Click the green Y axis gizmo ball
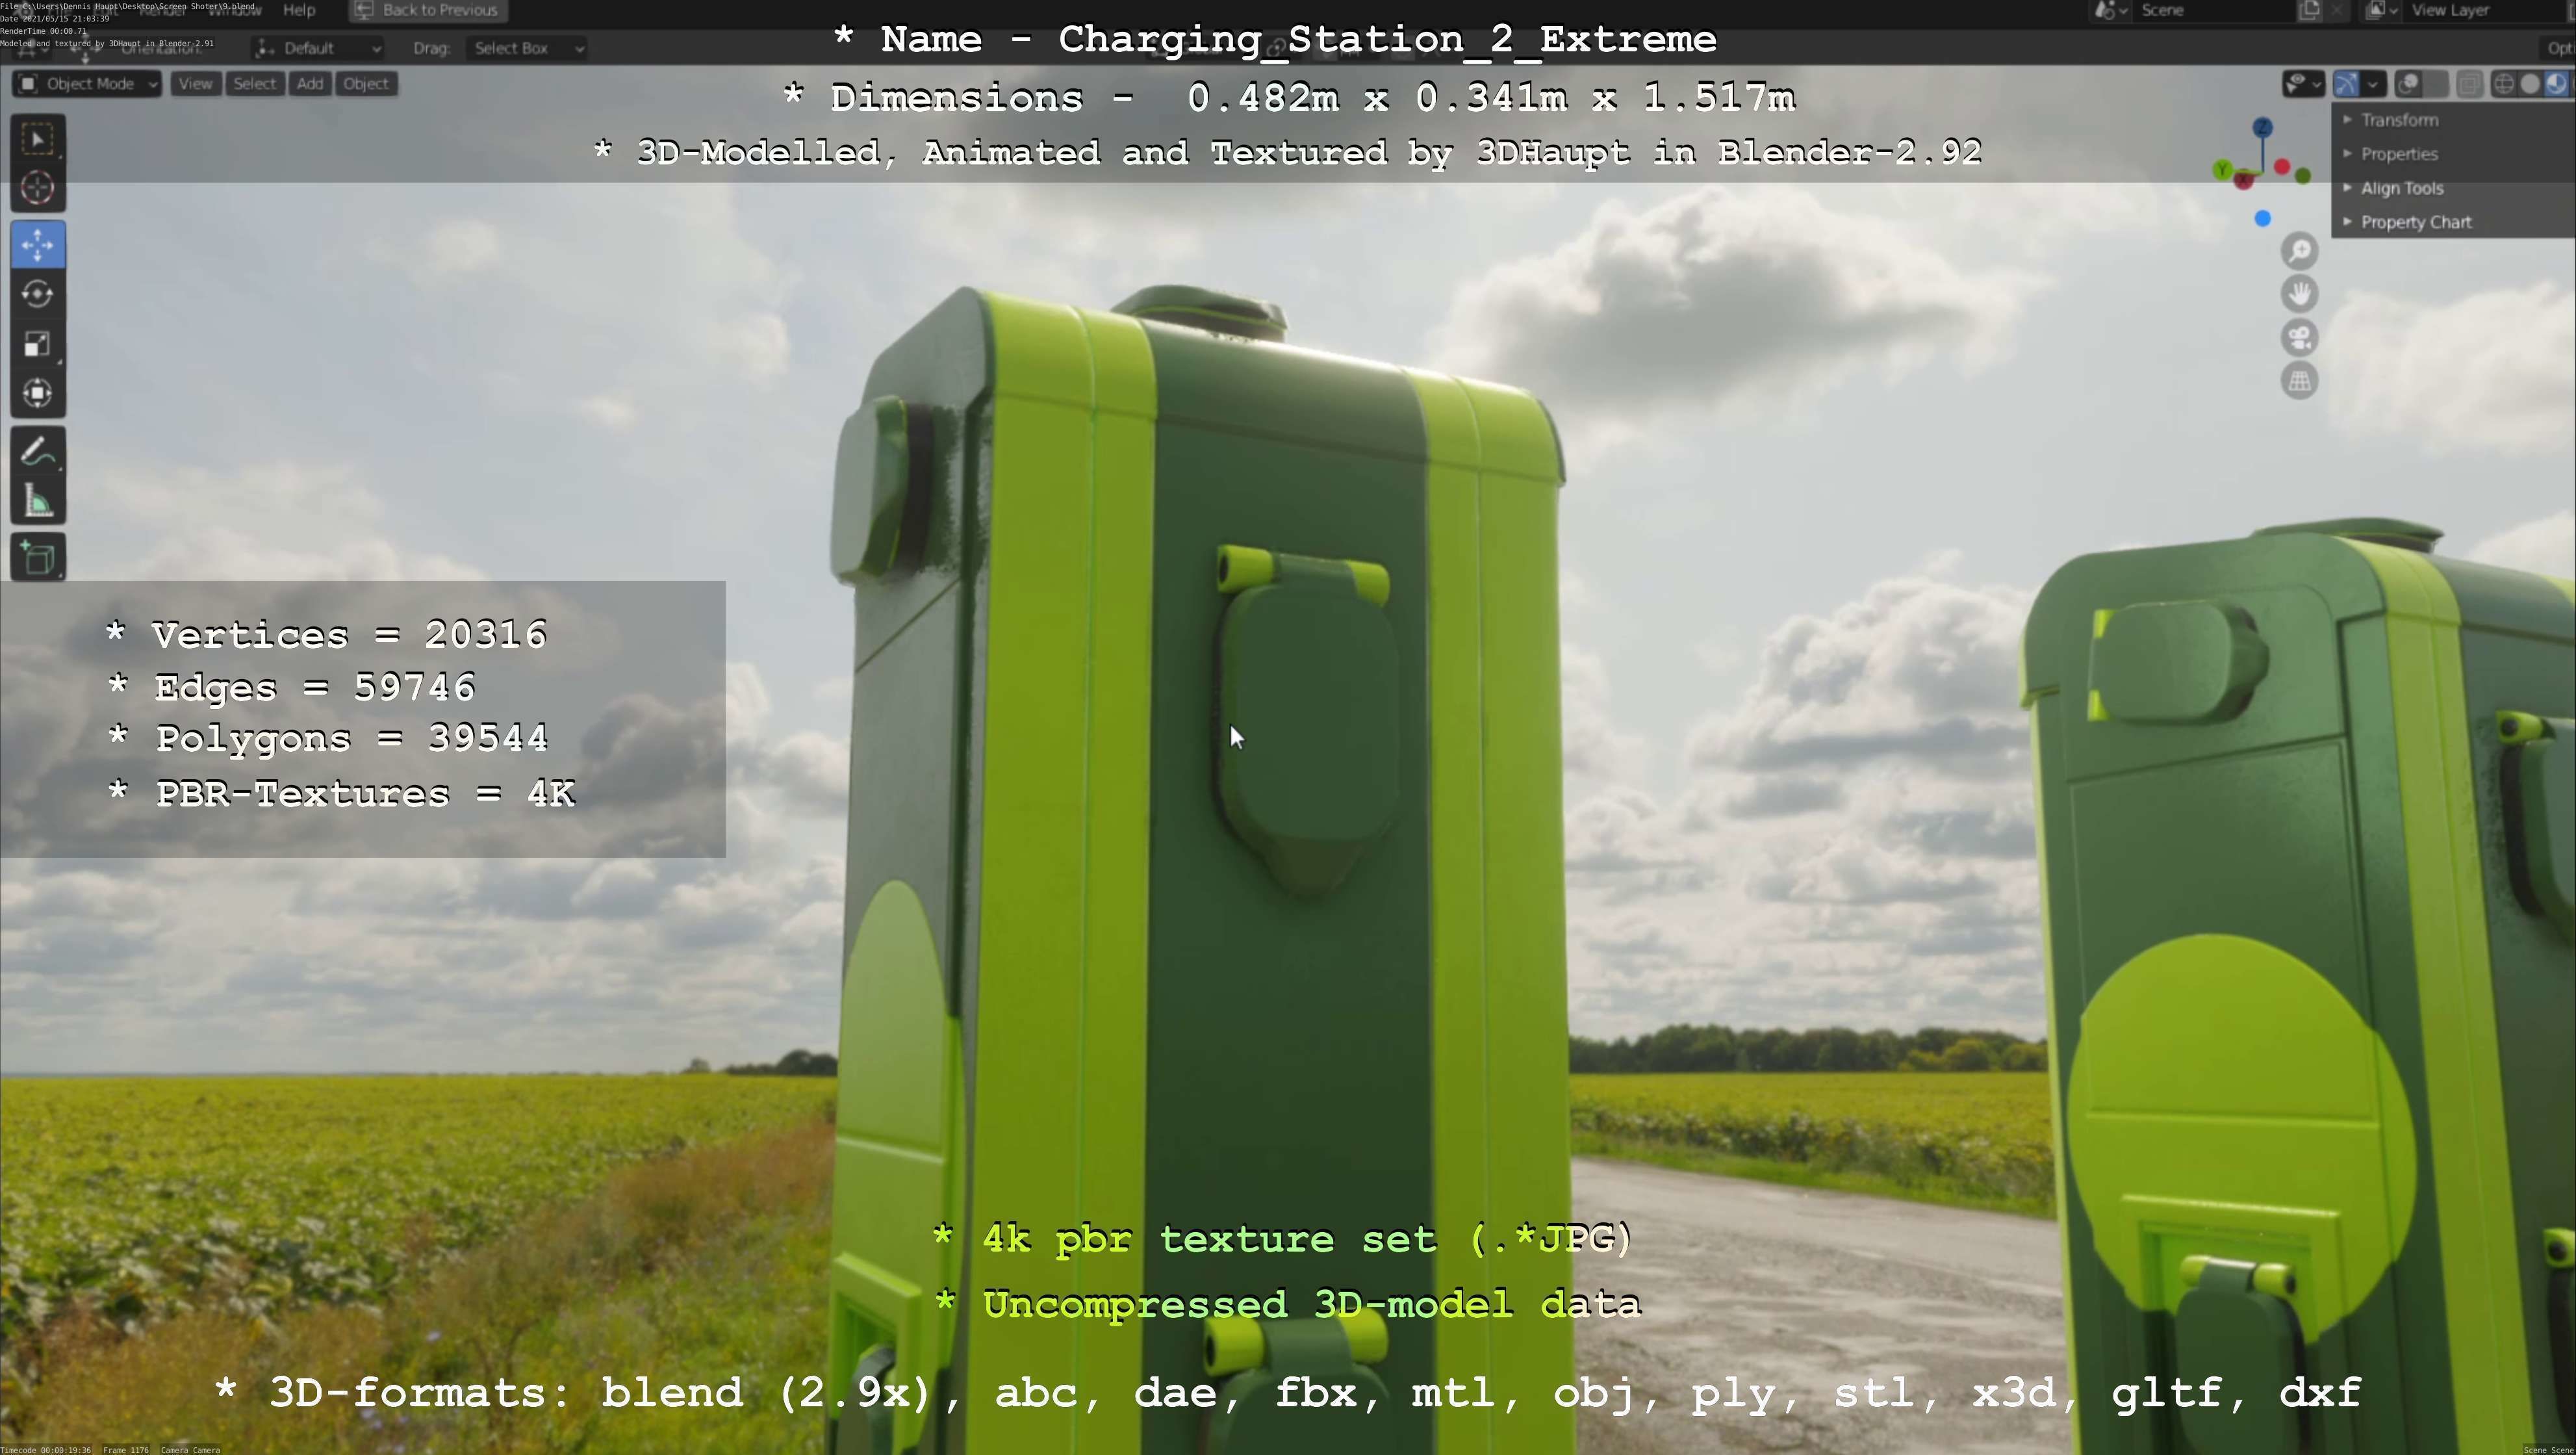The width and height of the screenshot is (2576, 1455). click(2222, 170)
